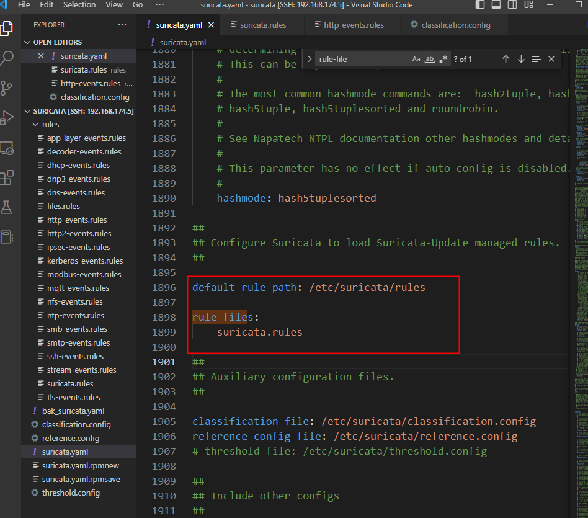Open the Run and Debug view

[x=7, y=118]
